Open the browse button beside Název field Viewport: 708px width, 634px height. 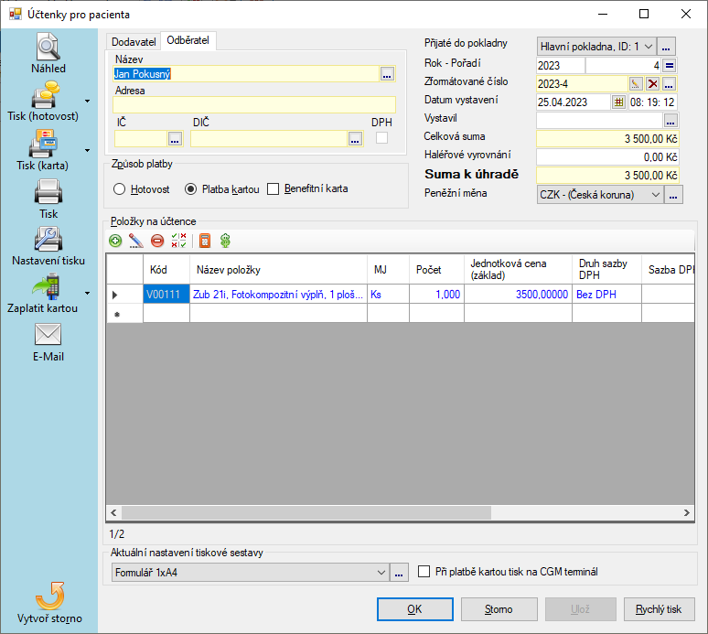click(x=387, y=74)
